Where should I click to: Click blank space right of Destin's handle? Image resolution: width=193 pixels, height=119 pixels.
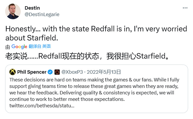pos(116,15)
